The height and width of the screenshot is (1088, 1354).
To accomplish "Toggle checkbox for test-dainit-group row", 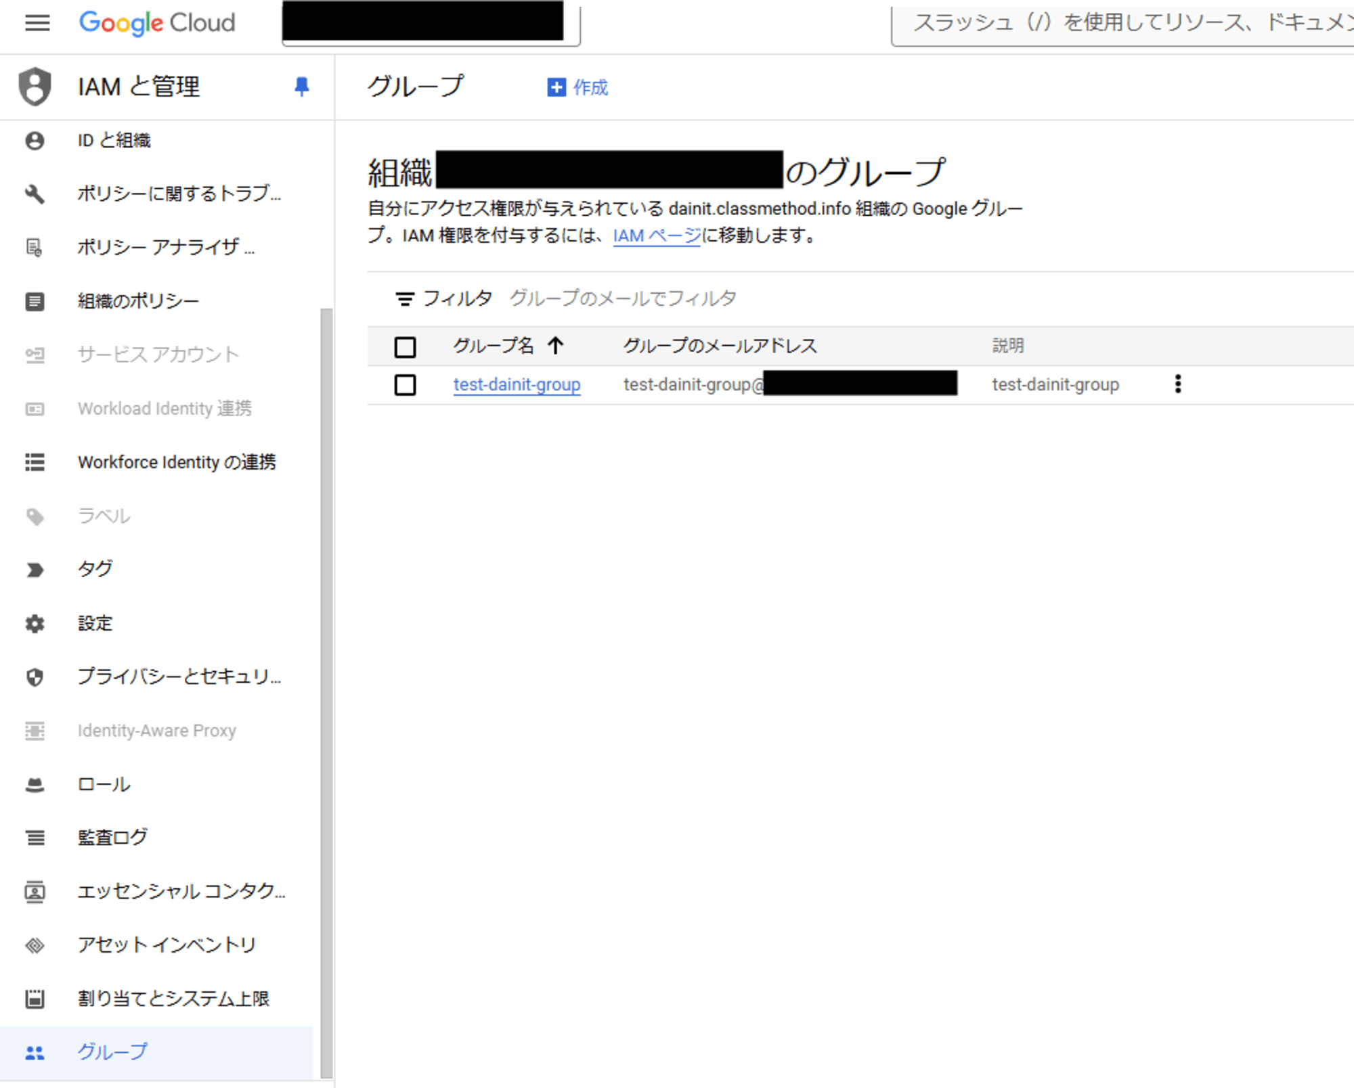I will tap(404, 384).
